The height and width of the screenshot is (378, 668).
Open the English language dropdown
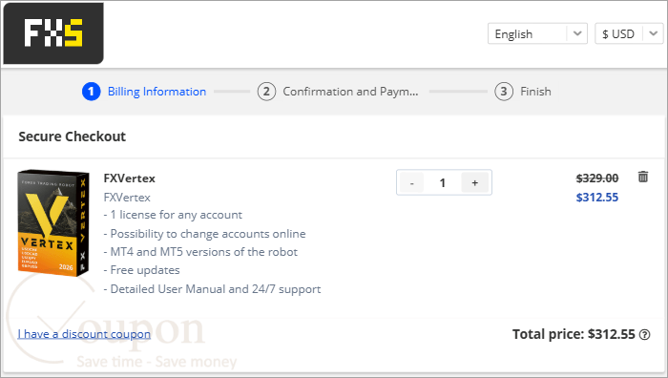pos(537,33)
